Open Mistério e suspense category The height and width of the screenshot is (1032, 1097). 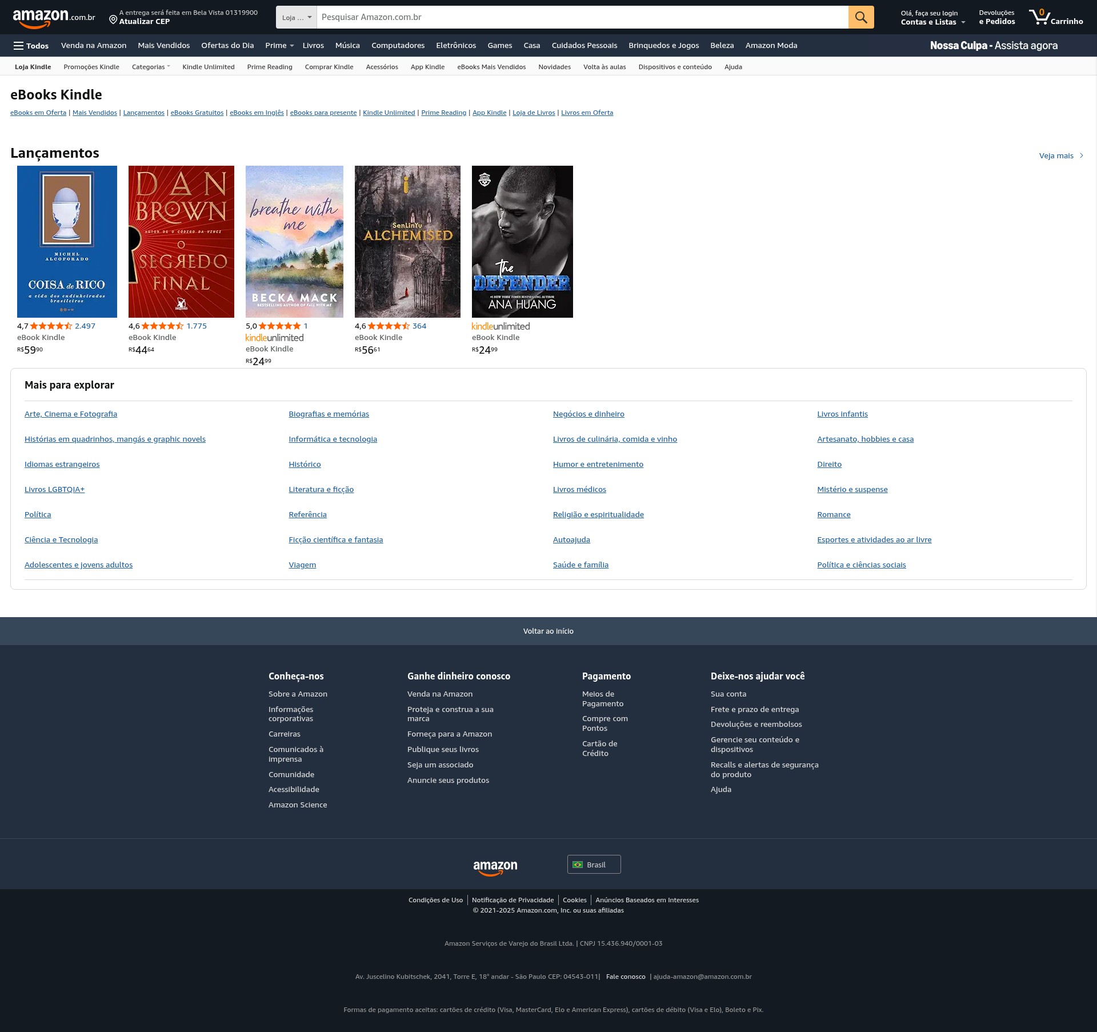point(852,490)
